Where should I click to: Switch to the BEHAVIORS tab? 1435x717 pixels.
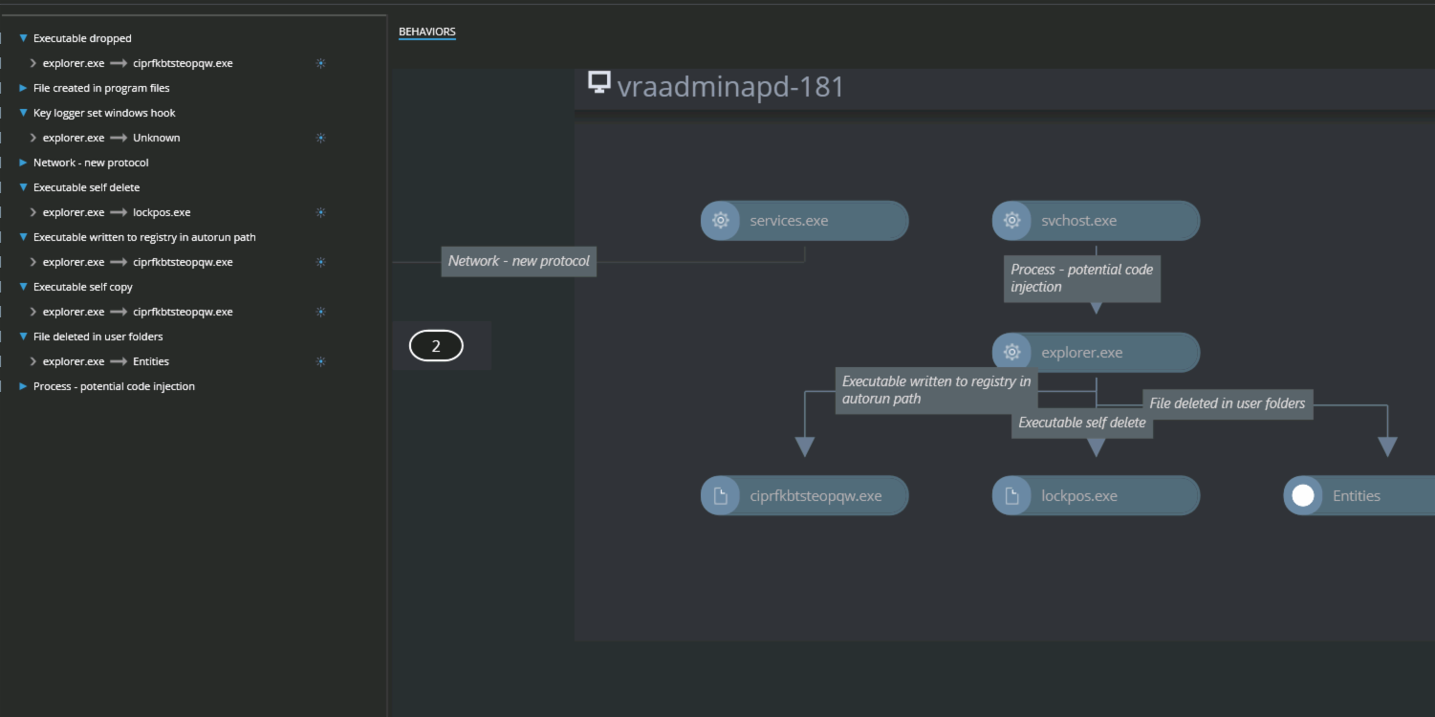pos(427,31)
